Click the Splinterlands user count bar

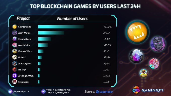[61, 27]
